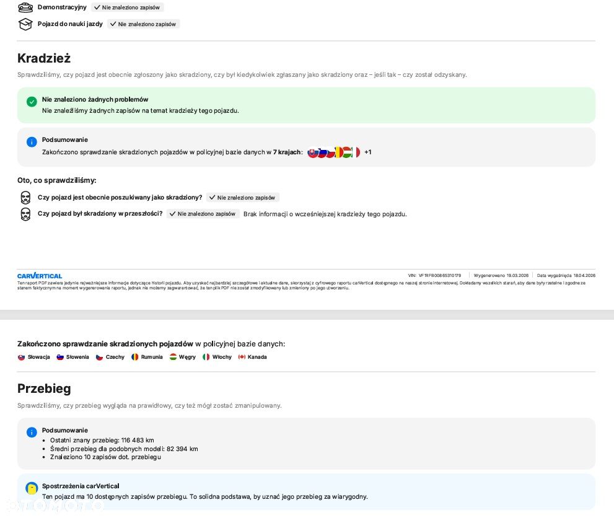Click 'Nie znaleziono zapisów' badge for currently wanted vehicle
The image size is (614, 518).
tap(243, 198)
